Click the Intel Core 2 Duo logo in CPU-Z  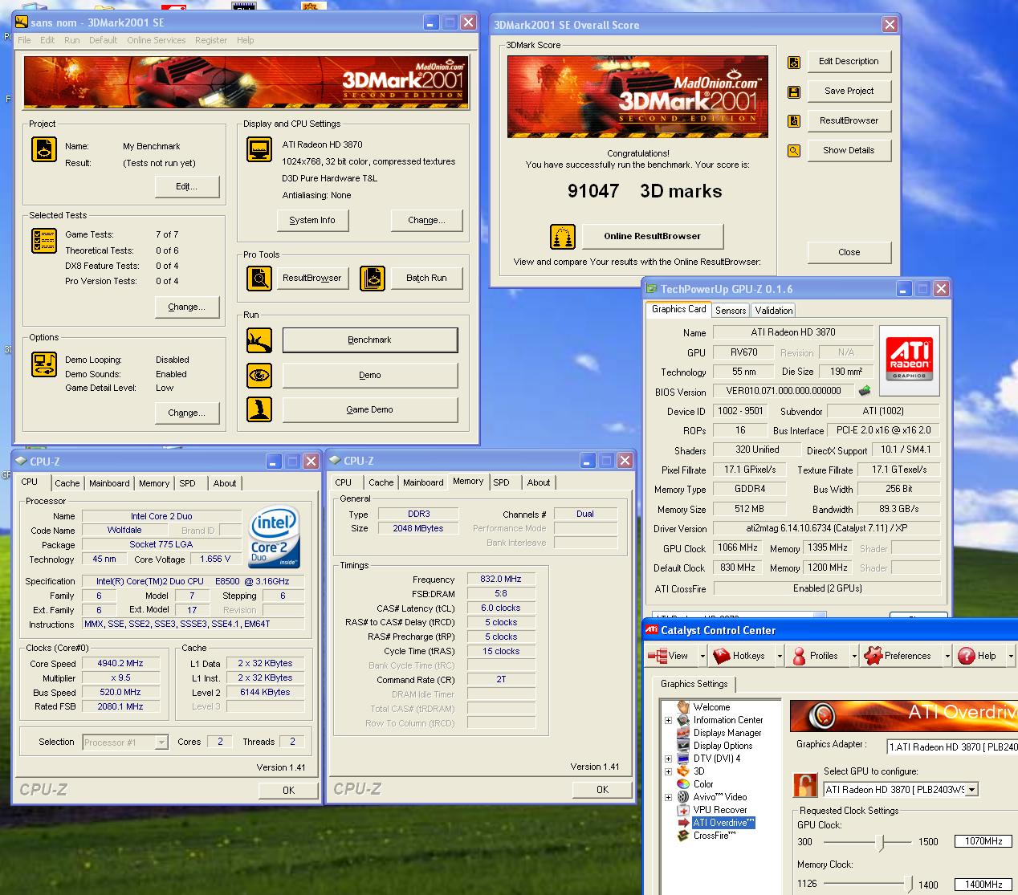point(274,535)
